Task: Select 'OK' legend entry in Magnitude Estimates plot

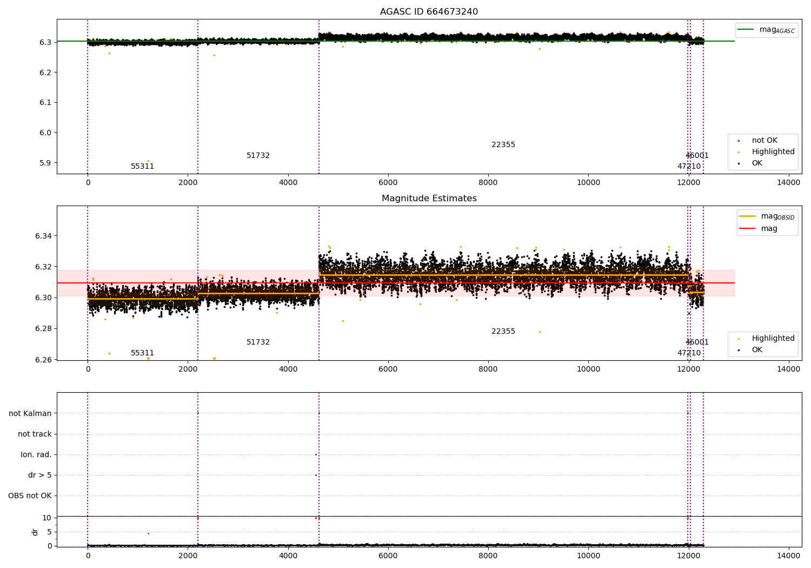Action: pyautogui.click(x=757, y=350)
